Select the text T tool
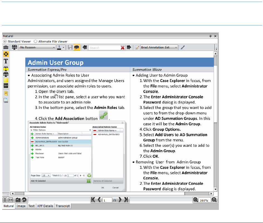The width and height of the screenshot is (263, 223). [x=6, y=61]
